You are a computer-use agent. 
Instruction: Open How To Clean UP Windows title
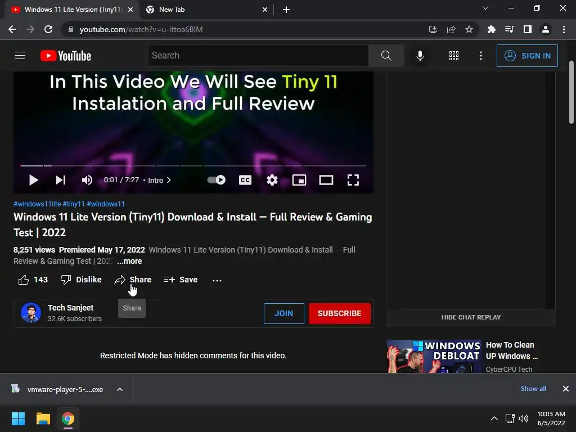(x=512, y=350)
